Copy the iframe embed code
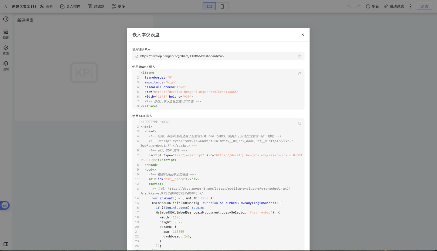This screenshot has width=437, height=251. 300,74
